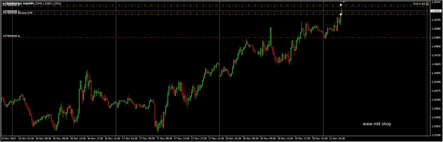Click price scale value 1.24275
Viewport: 443px width, 142px height.
pos(436,91)
